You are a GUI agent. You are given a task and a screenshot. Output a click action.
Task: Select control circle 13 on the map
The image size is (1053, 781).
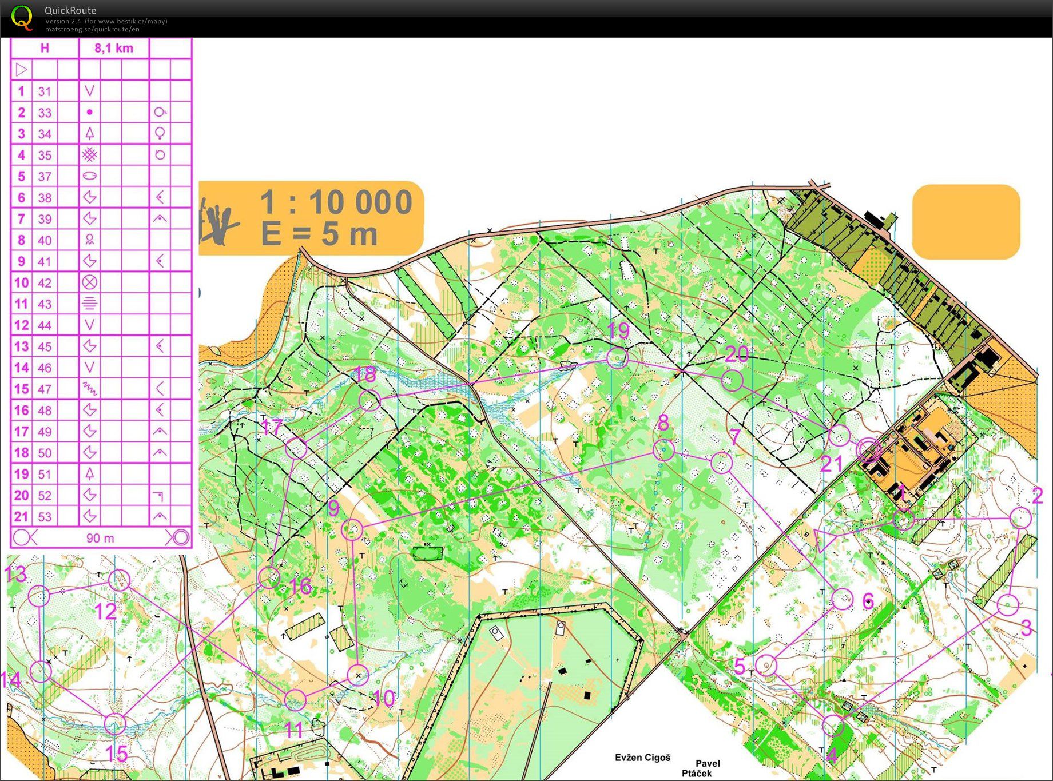pos(39,596)
